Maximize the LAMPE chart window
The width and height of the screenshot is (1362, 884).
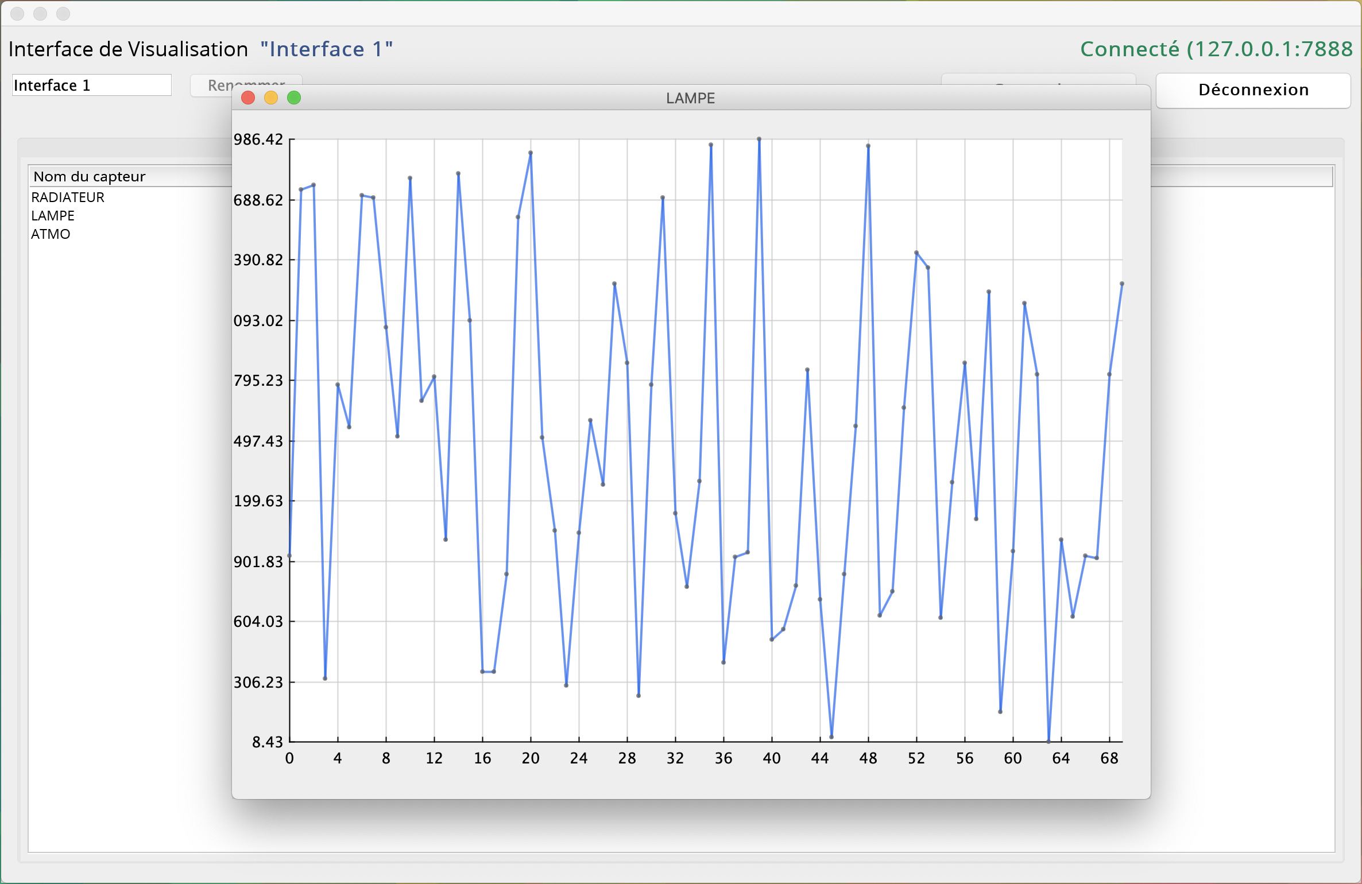(x=294, y=98)
